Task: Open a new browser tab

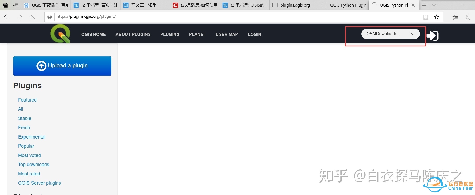Action: coord(424,5)
